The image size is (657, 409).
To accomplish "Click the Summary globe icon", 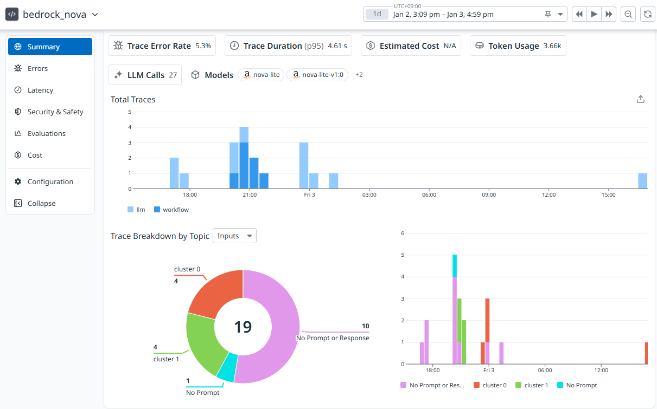I will (x=18, y=47).
